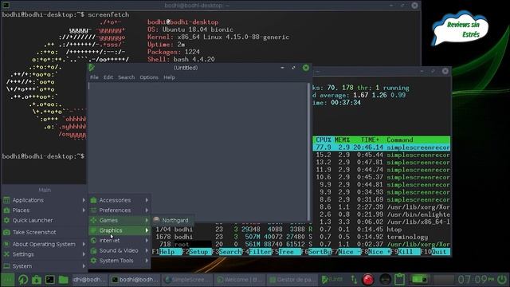Open the software installer icon on shelf
This screenshot has height=287, width=510.
click(37, 280)
